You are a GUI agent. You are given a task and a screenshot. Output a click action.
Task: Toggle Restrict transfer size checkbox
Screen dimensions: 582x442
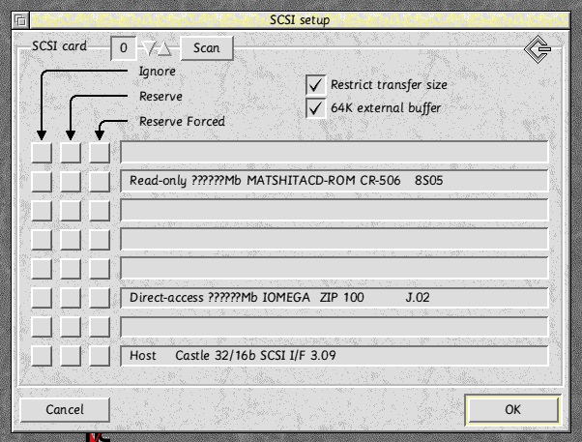click(315, 85)
